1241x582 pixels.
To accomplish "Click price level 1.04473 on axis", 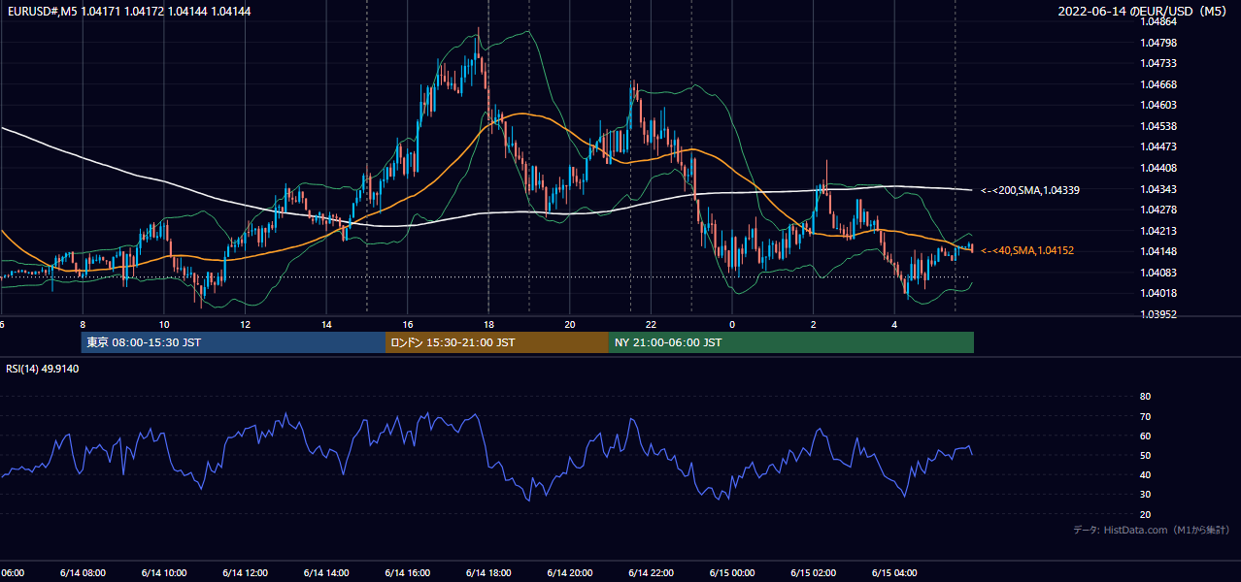I will (x=1157, y=147).
